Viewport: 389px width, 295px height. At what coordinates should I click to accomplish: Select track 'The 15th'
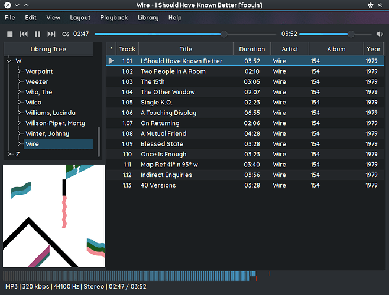click(x=245, y=82)
